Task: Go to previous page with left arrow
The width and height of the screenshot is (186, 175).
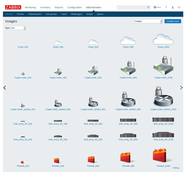Action: point(5,88)
